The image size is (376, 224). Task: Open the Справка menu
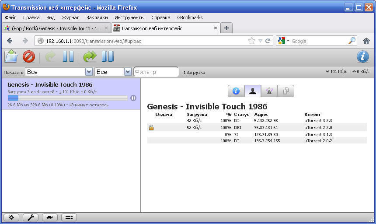160,17
